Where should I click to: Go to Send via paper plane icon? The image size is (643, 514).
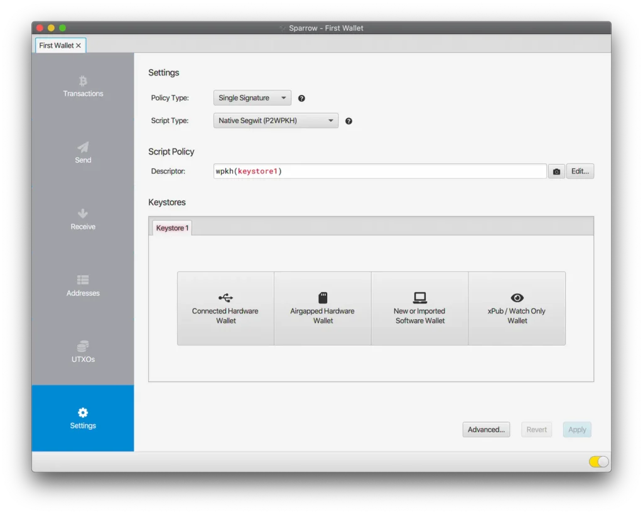83,147
